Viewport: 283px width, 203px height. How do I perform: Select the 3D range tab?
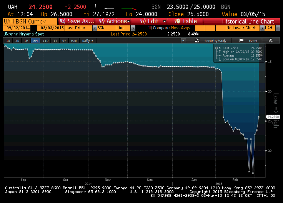(x=17, y=41)
